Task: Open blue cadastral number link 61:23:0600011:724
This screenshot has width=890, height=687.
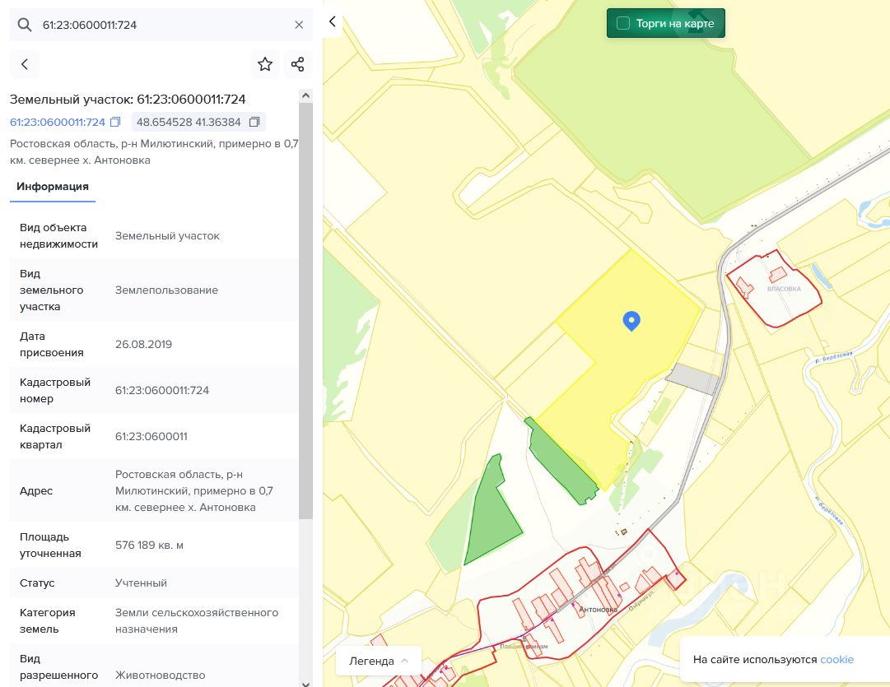Action: [58, 122]
